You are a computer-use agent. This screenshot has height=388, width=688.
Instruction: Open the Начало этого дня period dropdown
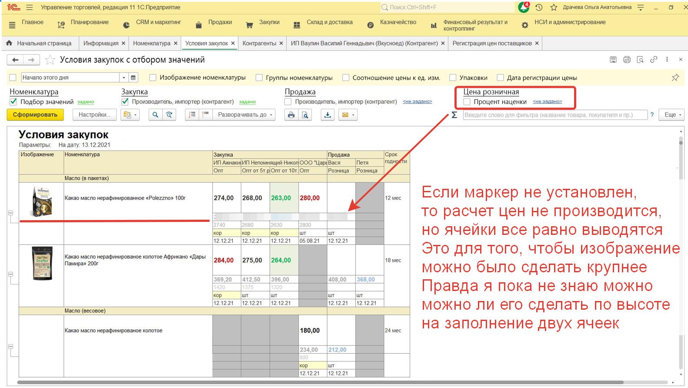coord(124,77)
